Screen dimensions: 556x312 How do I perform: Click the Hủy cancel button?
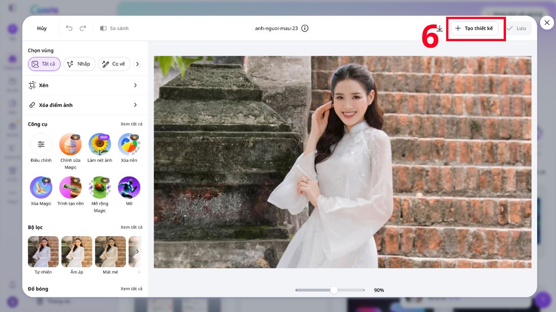42,28
